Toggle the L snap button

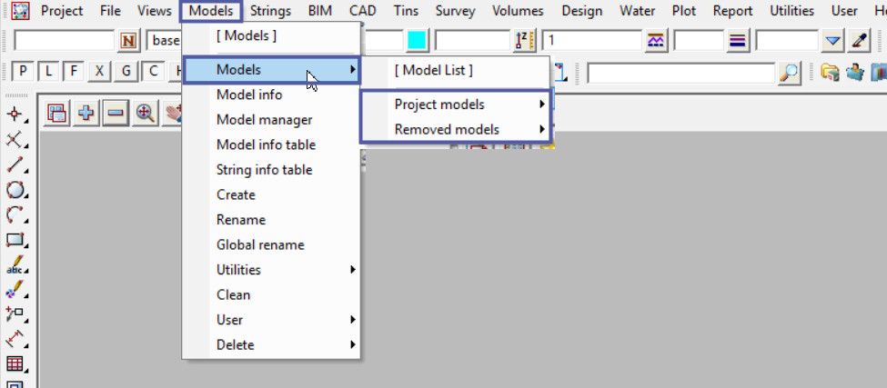[x=48, y=73]
